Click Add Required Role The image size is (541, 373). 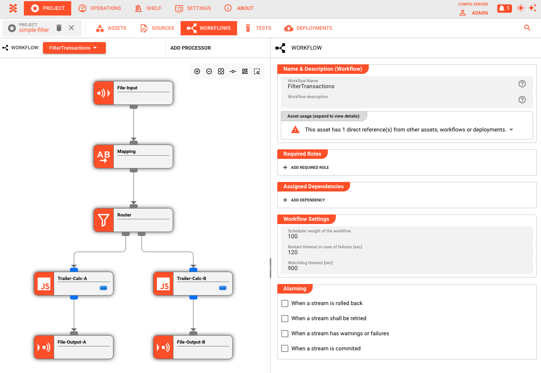pos(306,168)
